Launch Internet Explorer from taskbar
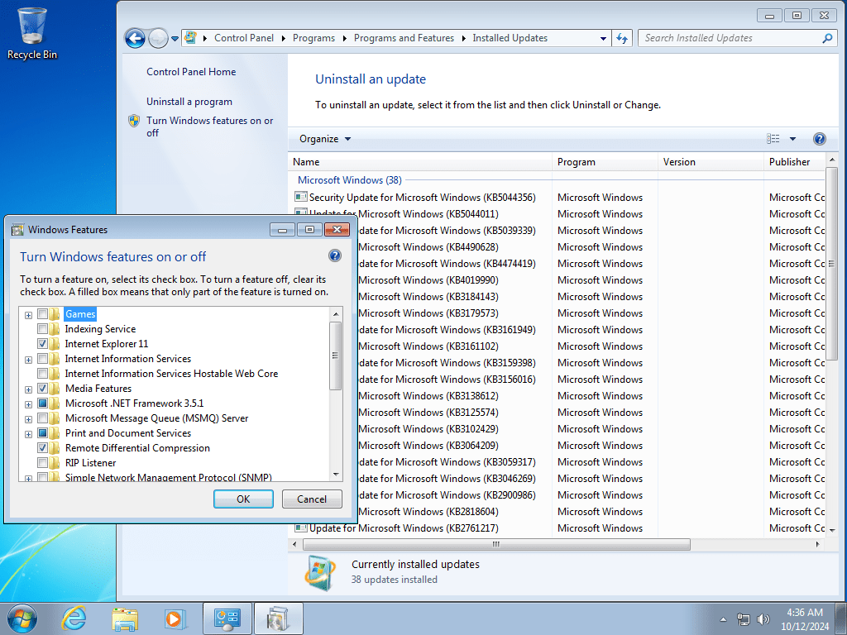Image resolution: width=847 pixels, height=635 pixels. (74, 618)
